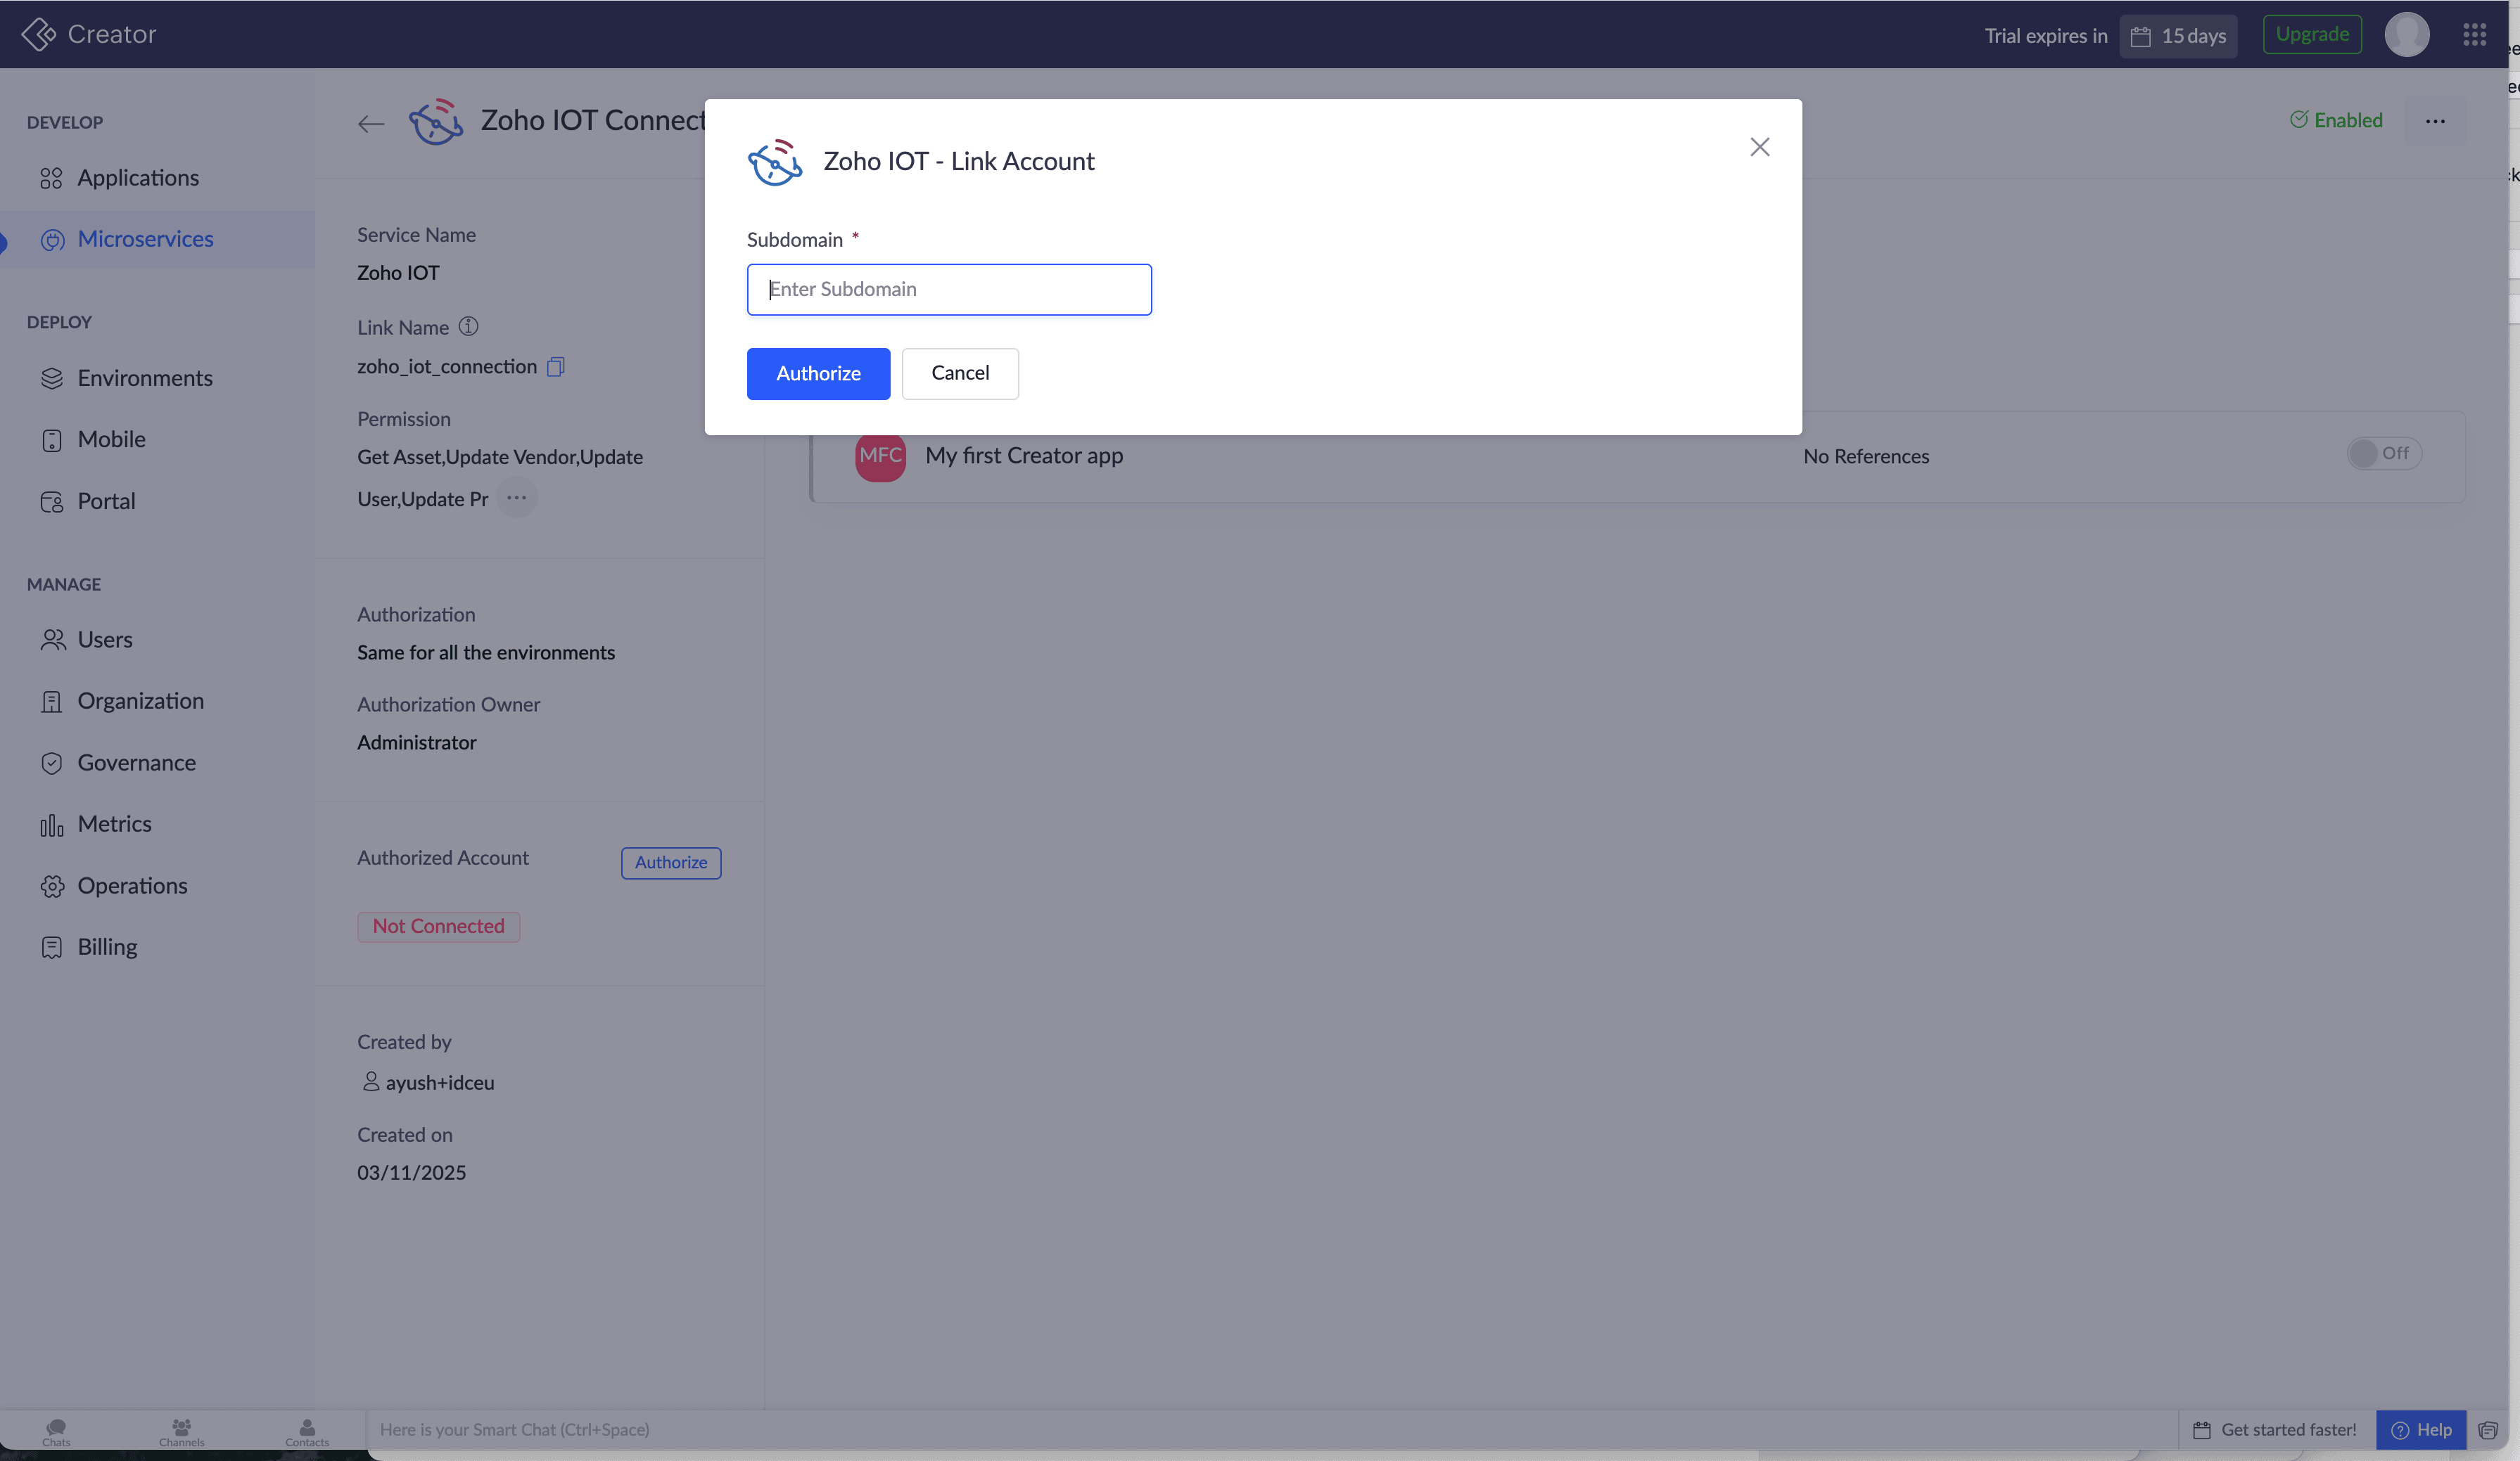Go back using the left arrow

tap(371, 124)
